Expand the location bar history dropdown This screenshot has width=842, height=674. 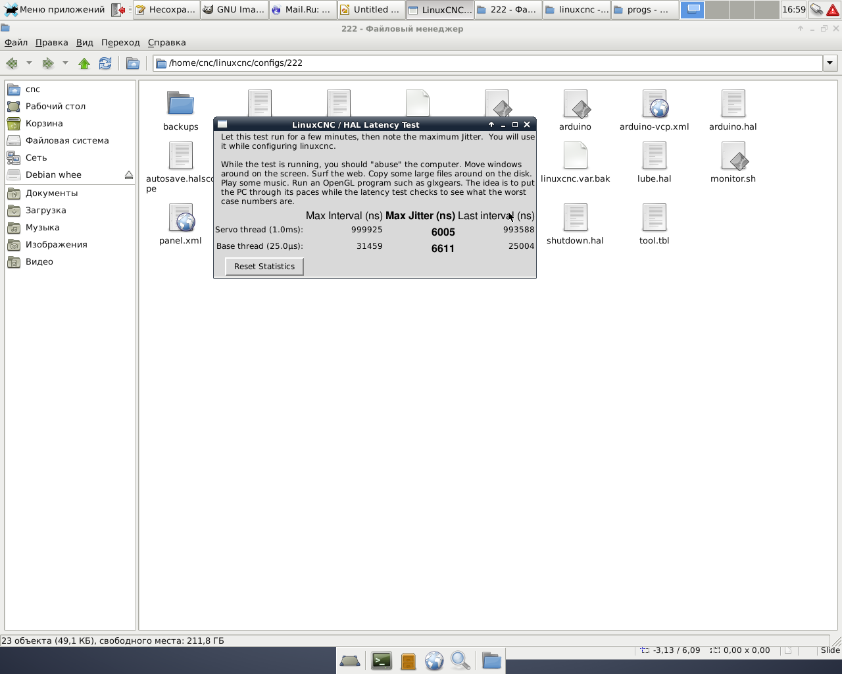830,63
